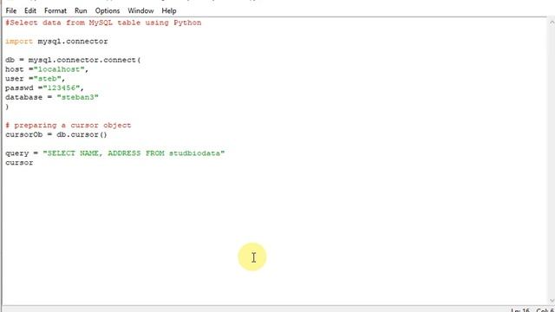555x312 pixels.
Task: Click the scrollbar up arrow
Action: (552, 23)
